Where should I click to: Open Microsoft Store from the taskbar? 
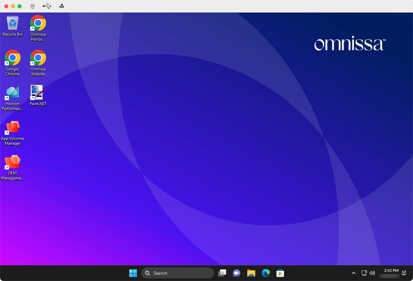tap(280, 273)
